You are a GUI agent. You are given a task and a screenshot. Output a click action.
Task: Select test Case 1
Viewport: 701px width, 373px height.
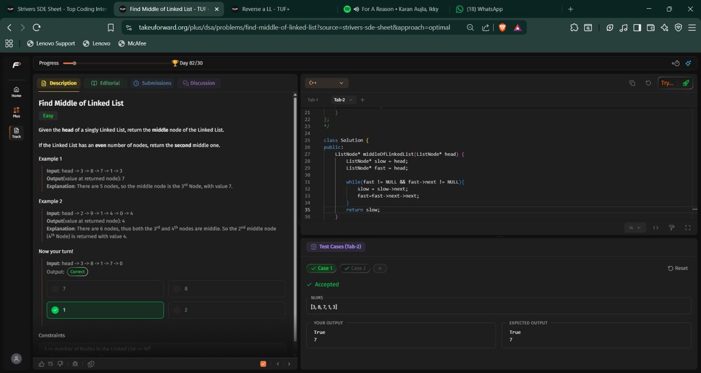(321, 268)
